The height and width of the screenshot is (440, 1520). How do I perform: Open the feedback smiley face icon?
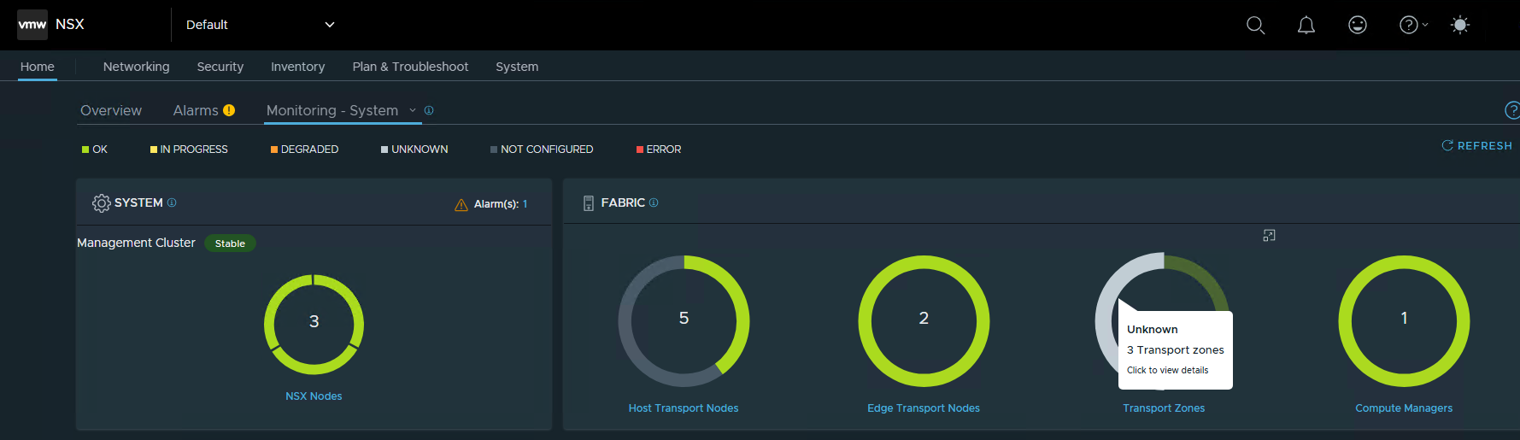(1357, 26)
